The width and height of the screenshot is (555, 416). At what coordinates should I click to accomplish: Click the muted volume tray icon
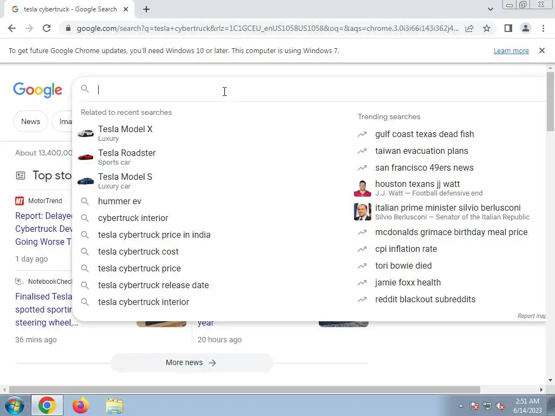tap(500, 406)
